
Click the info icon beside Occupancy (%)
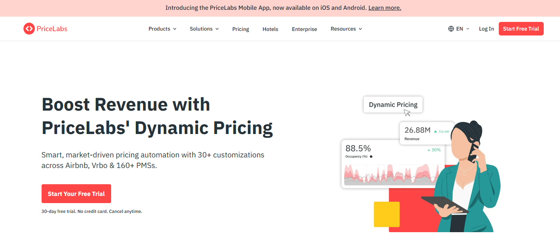point(371,156)
